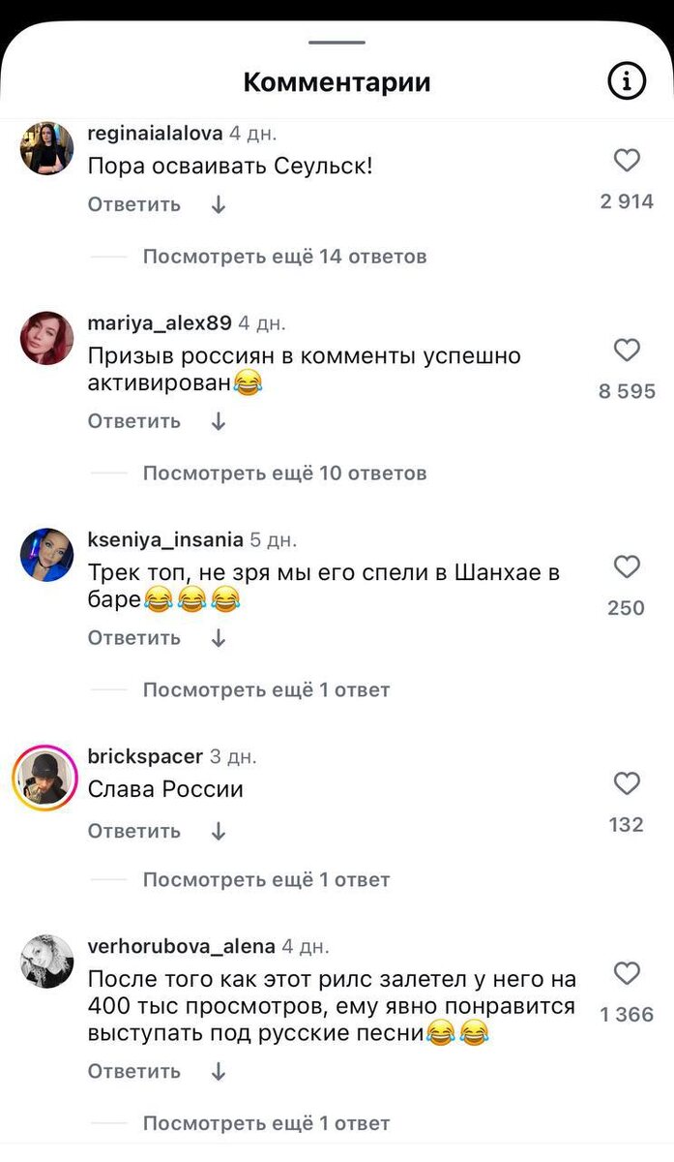Screen dimensions: 674x1162
Task: Tap the heart on brickspacer's comment
Action: pos(628,783)
